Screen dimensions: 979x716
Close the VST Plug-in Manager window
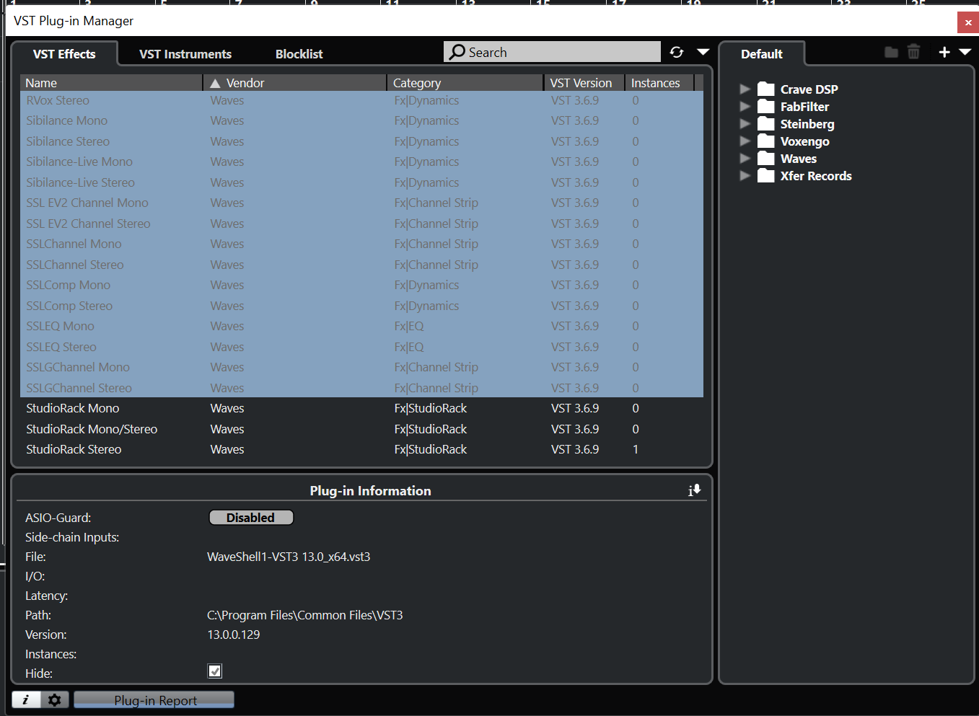click(968, 22)
